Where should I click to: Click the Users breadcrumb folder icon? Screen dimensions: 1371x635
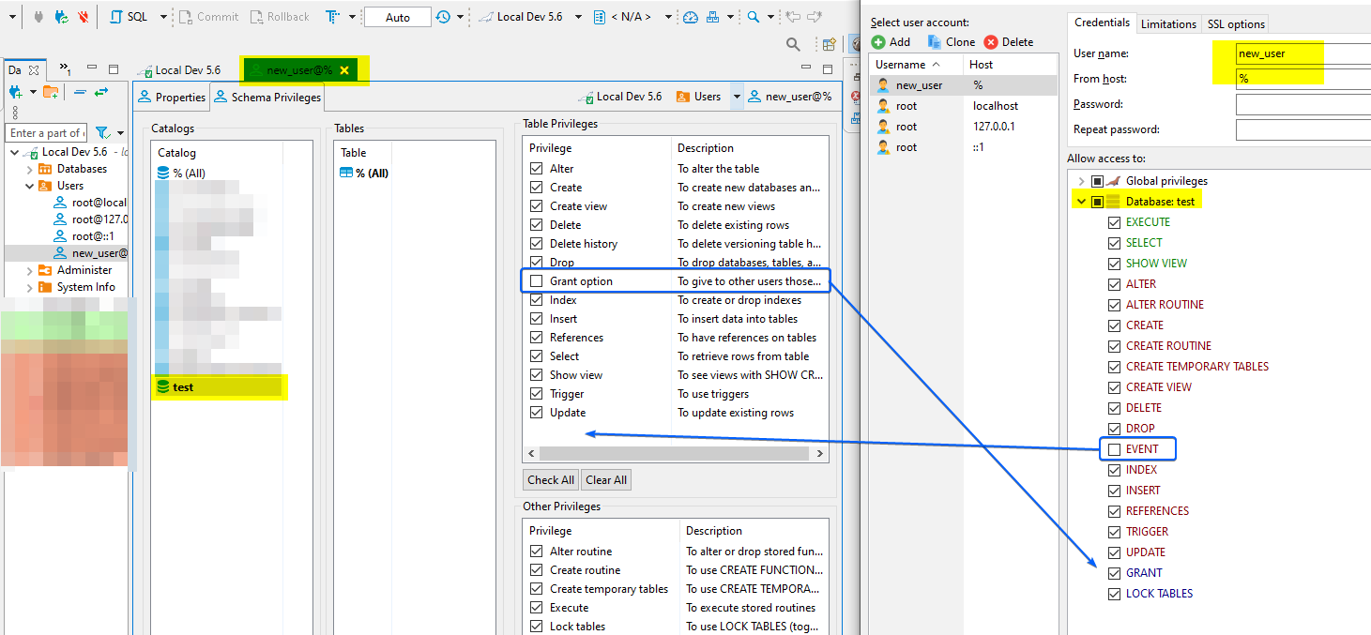(682, 97)
